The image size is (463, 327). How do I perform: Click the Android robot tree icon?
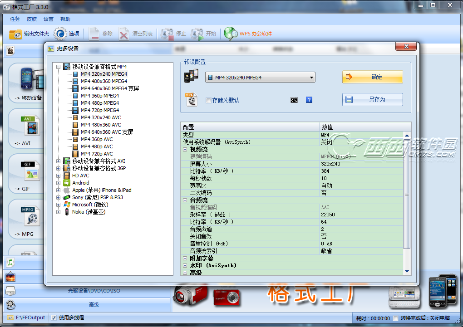click(x=67, y=183)
